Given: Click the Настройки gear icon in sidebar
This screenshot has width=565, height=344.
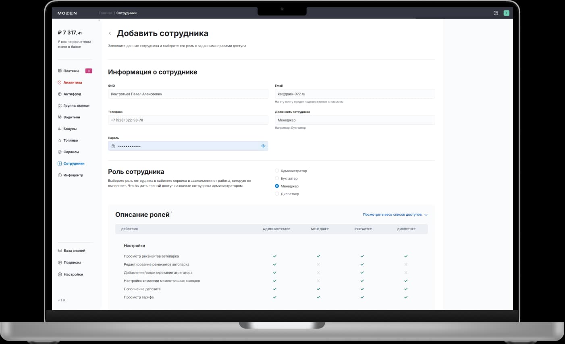Looking at the screenshot, I should point(60,274).
